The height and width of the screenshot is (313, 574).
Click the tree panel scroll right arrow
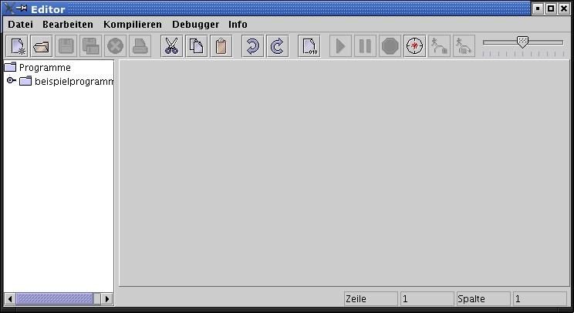coord(107,298)
